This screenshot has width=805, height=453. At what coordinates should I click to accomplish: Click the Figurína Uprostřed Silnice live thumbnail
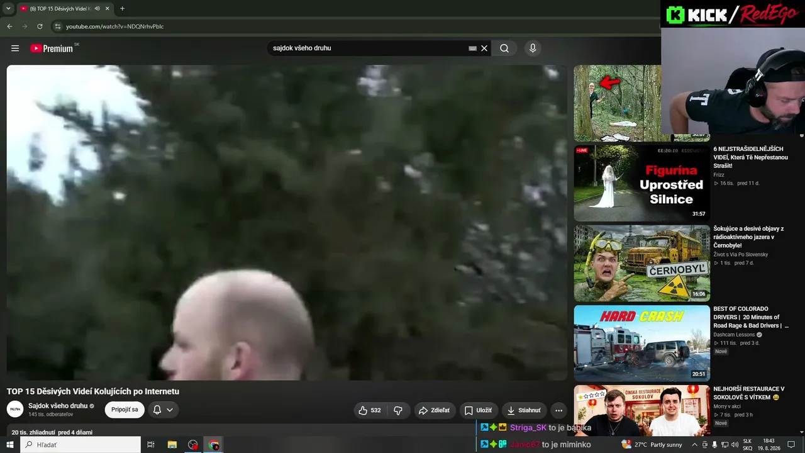click(641, 183)
